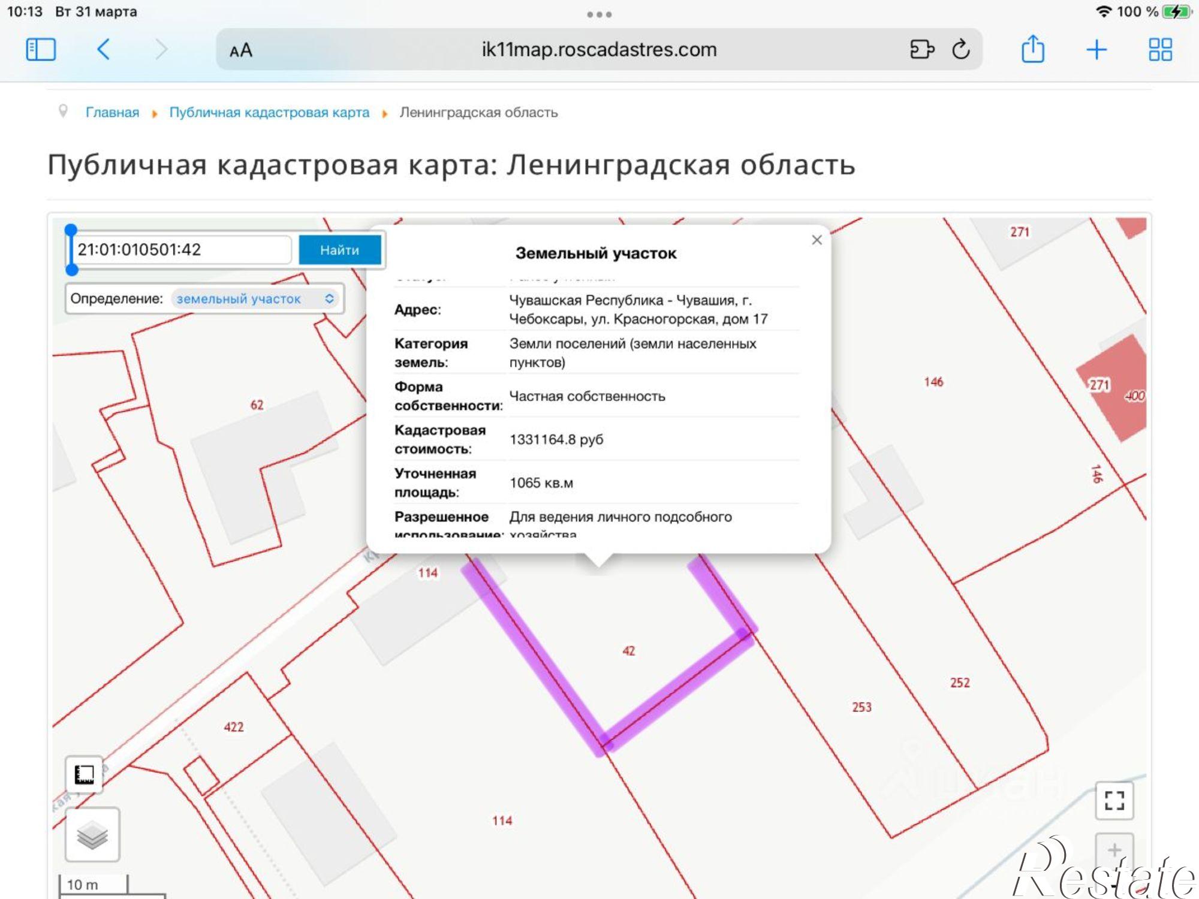Open the extensions icon in address bar
The width and height of the screenshot is (1199, 899).
pyautogui.click(x=922, y=49)
